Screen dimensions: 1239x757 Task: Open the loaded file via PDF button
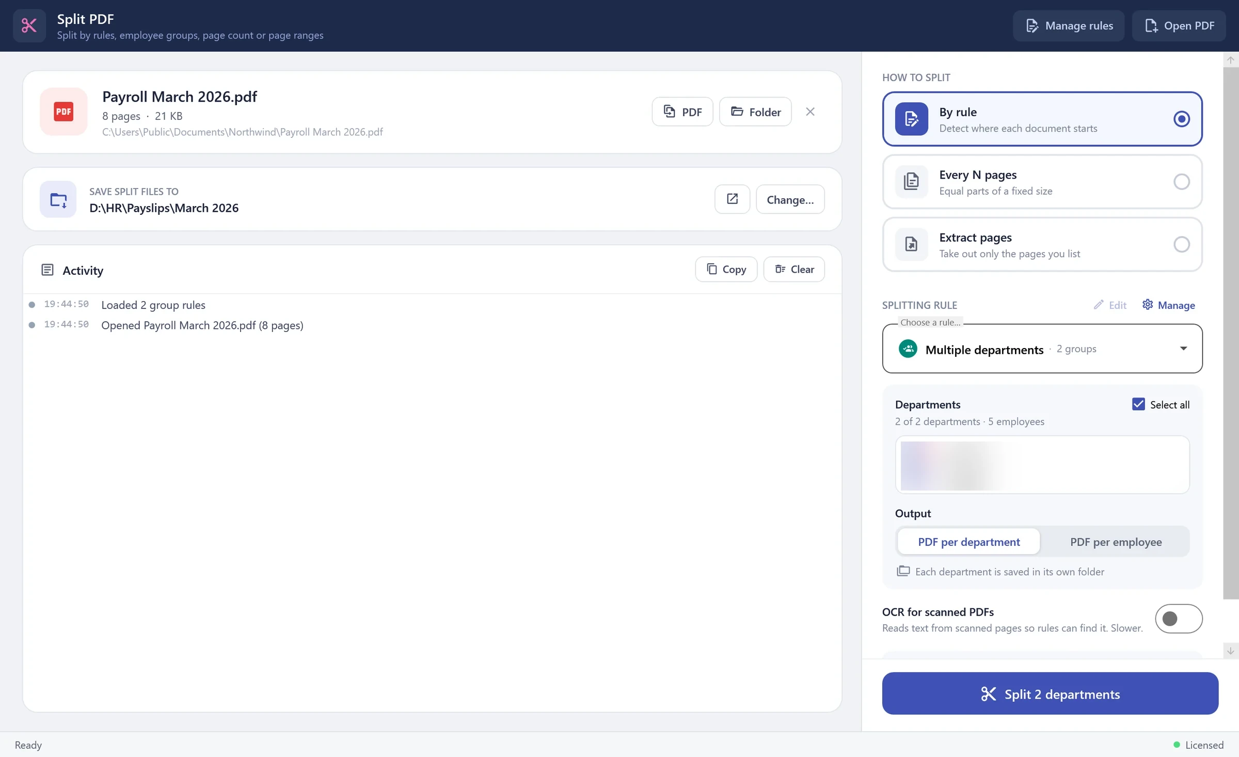[682, 112]
